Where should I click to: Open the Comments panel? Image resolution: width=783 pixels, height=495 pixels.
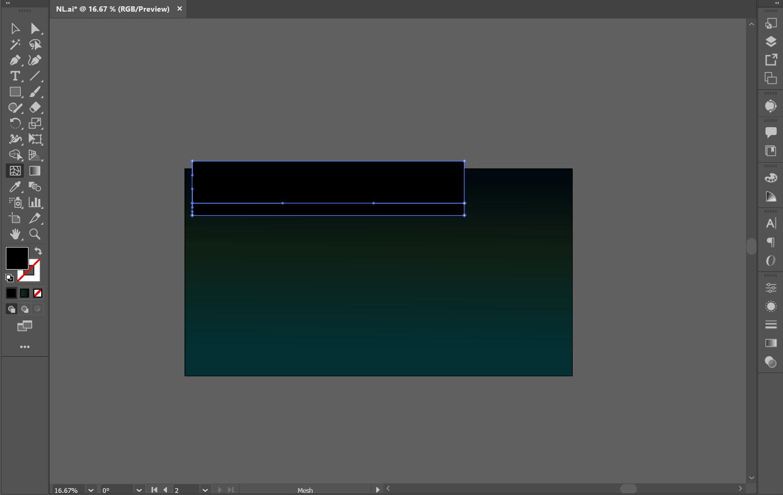point(771,132)
